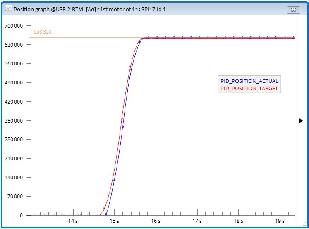The height and width of the screenshot is (229, 309).
Task: Click the 14 s time axis label
Action: pyautogui.click(x=73, y=221)
